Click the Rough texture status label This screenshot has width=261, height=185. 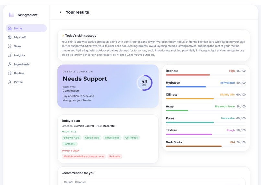tap(231, 130)
